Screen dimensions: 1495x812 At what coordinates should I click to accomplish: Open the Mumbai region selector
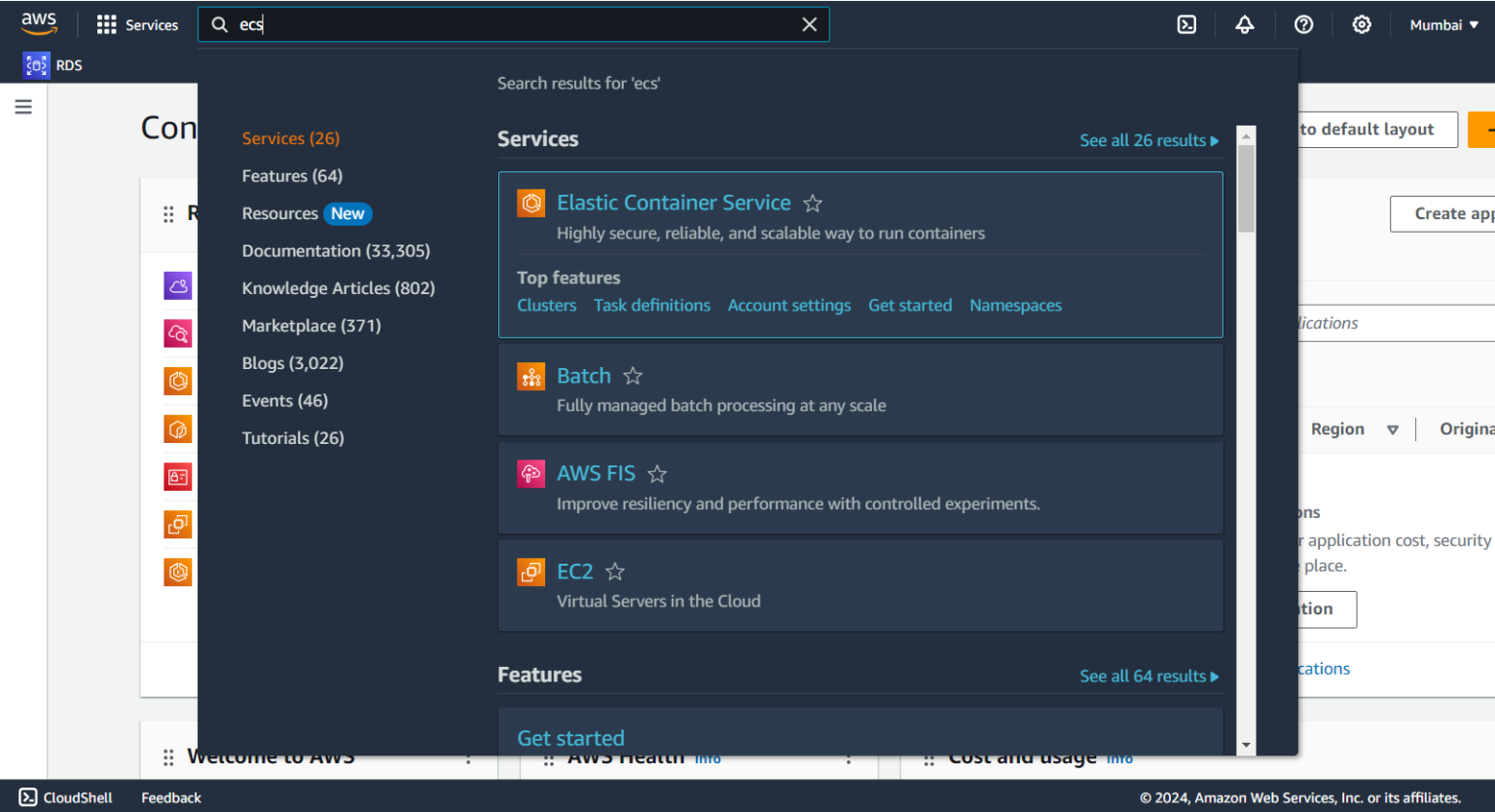[x=1443, y=24]
